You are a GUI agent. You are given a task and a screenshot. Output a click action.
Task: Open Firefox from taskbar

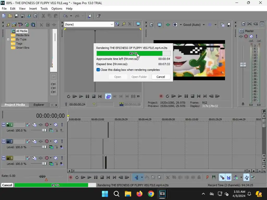click(x=139, y=194)
